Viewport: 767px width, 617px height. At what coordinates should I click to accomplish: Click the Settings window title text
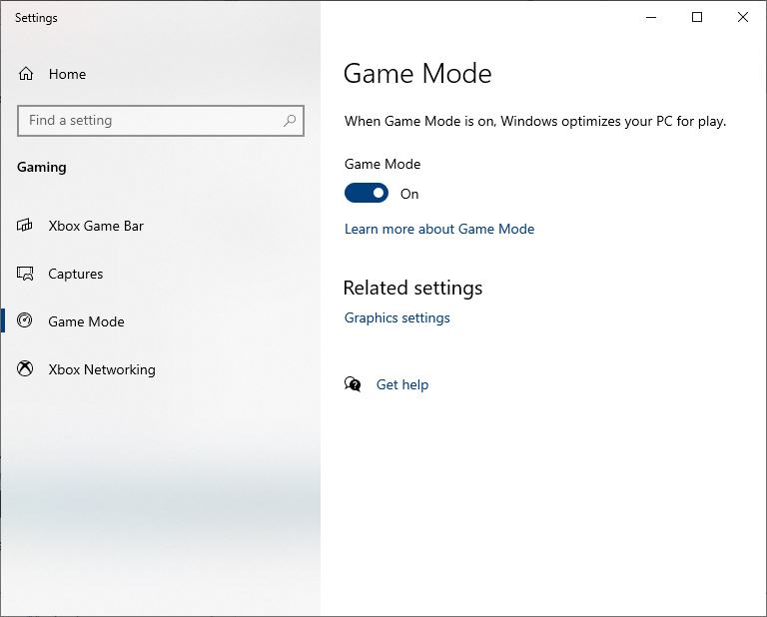click(x=36, y=18)
